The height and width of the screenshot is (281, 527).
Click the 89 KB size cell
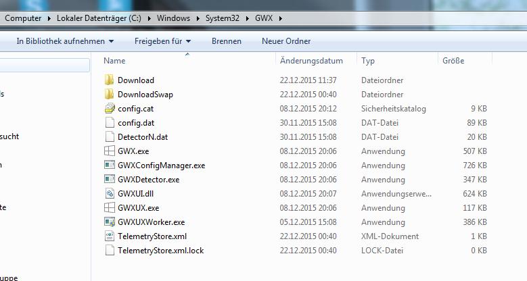pos(477,122)
